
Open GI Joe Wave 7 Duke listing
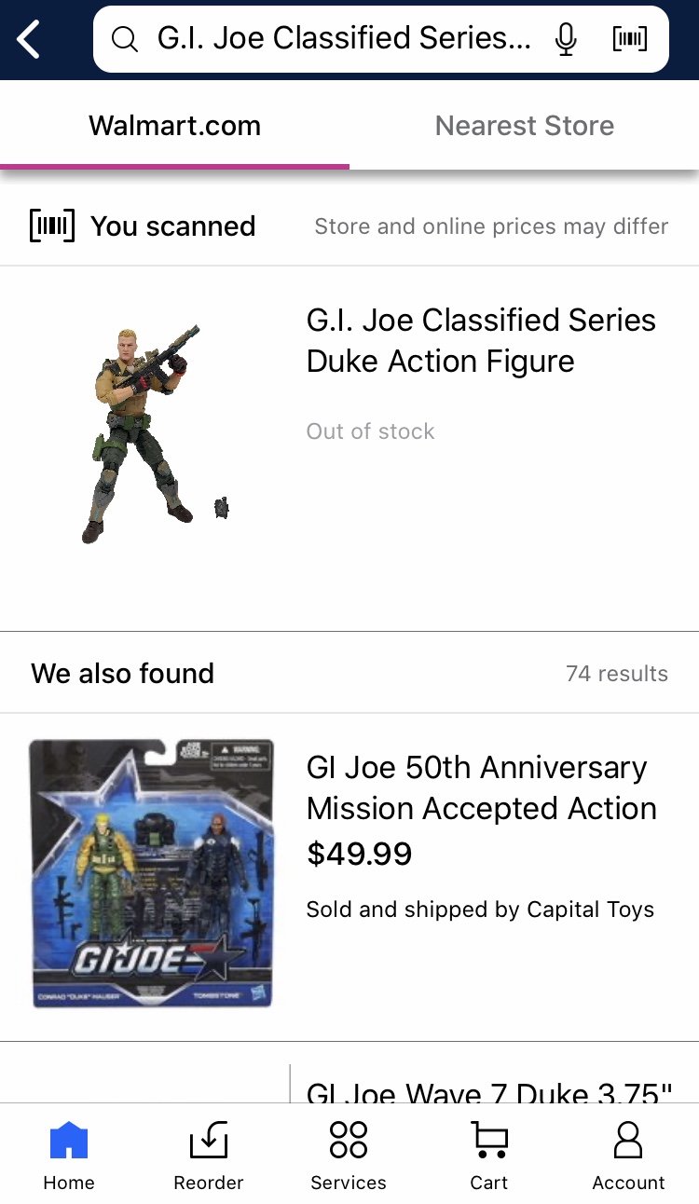489,1092
